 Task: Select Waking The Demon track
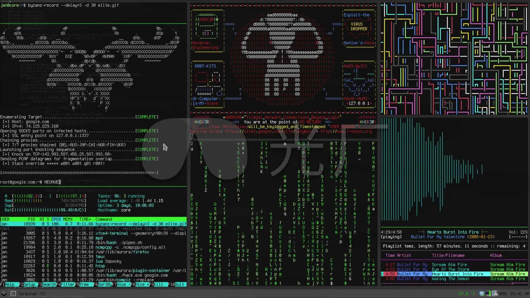tap(455, 279)
